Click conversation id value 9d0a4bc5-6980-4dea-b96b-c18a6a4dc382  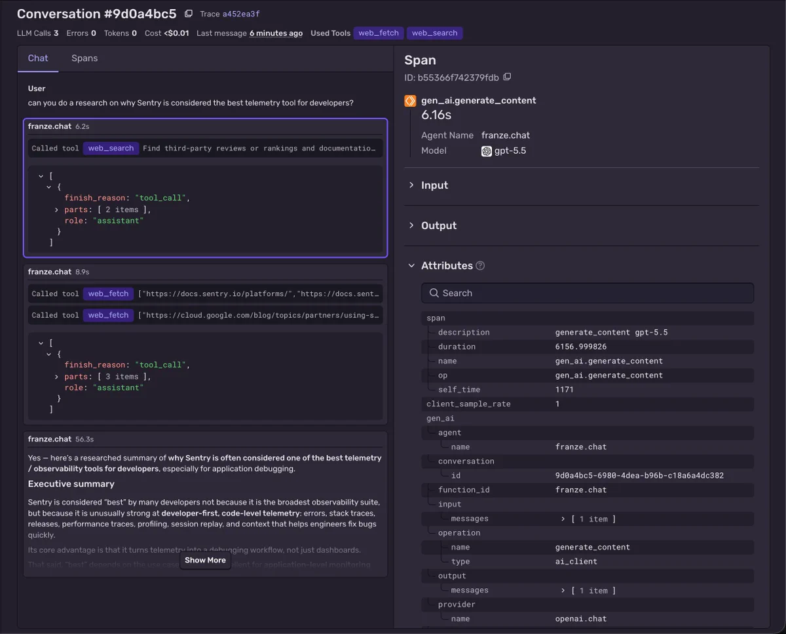coord(639,475)
